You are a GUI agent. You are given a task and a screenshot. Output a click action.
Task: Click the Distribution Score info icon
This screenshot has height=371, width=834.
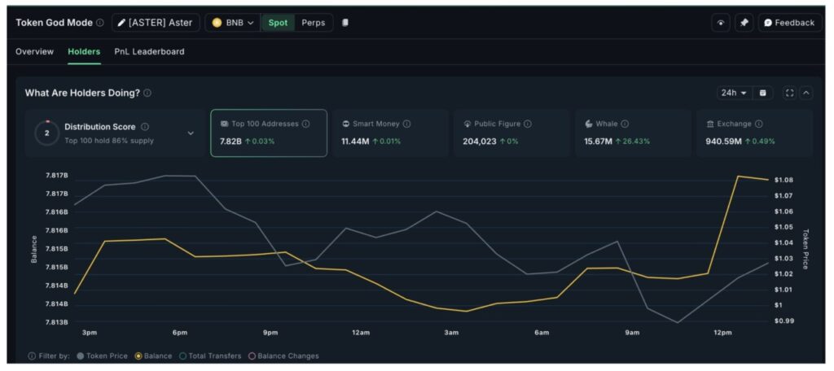click(144, 127)
